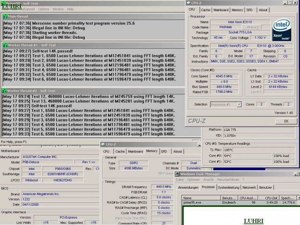This screenshot has height=225, width=300.
Task: Open Ansicht menu in Task-Manager
Action: tap(208, 180)
